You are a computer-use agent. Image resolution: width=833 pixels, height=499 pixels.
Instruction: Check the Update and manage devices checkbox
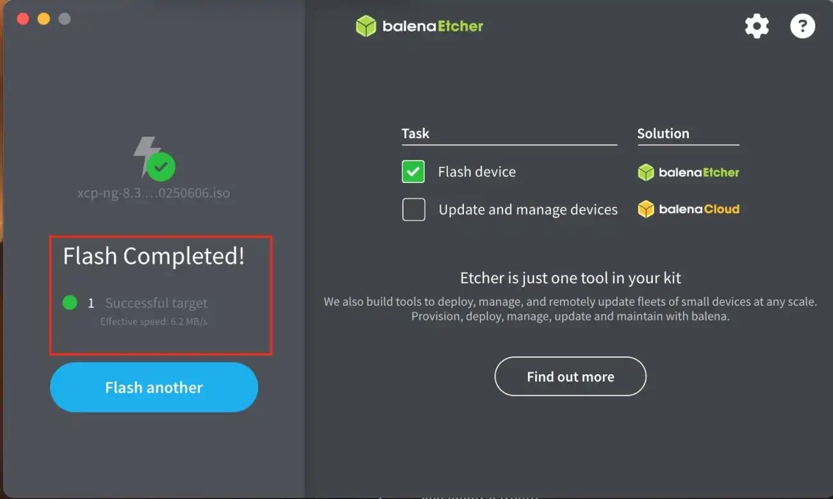pyautogui.click(x=413, y=209)
